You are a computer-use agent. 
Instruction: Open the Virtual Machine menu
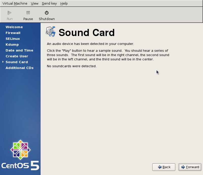tap(15, 4)
